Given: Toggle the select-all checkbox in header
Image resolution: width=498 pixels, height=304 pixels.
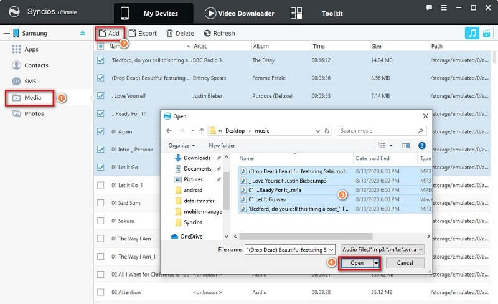Looking at the screenshot, I should point(101,47).
